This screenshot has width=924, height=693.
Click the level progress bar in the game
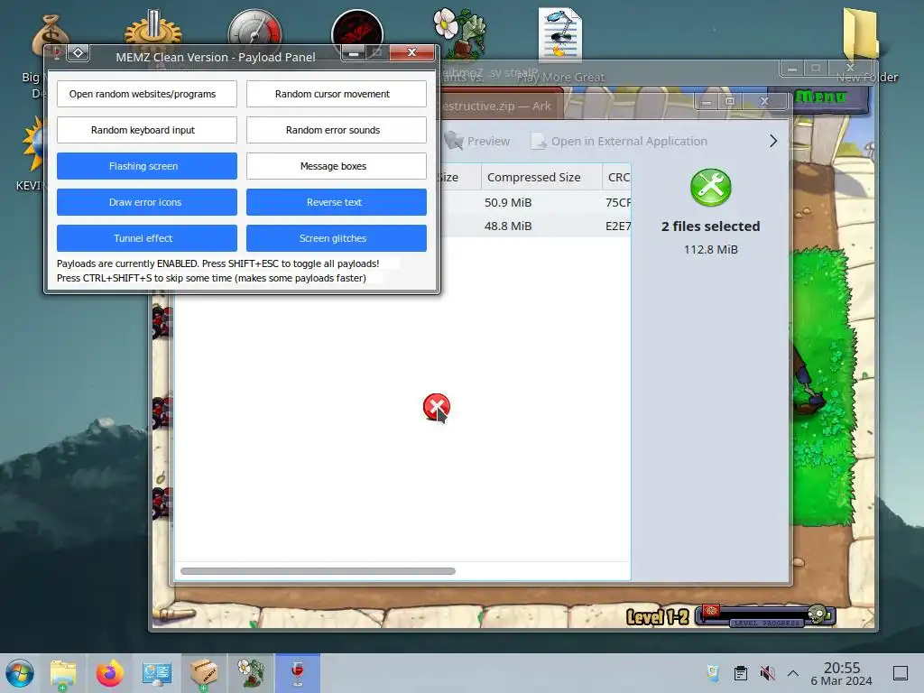[x=765, y=616]
